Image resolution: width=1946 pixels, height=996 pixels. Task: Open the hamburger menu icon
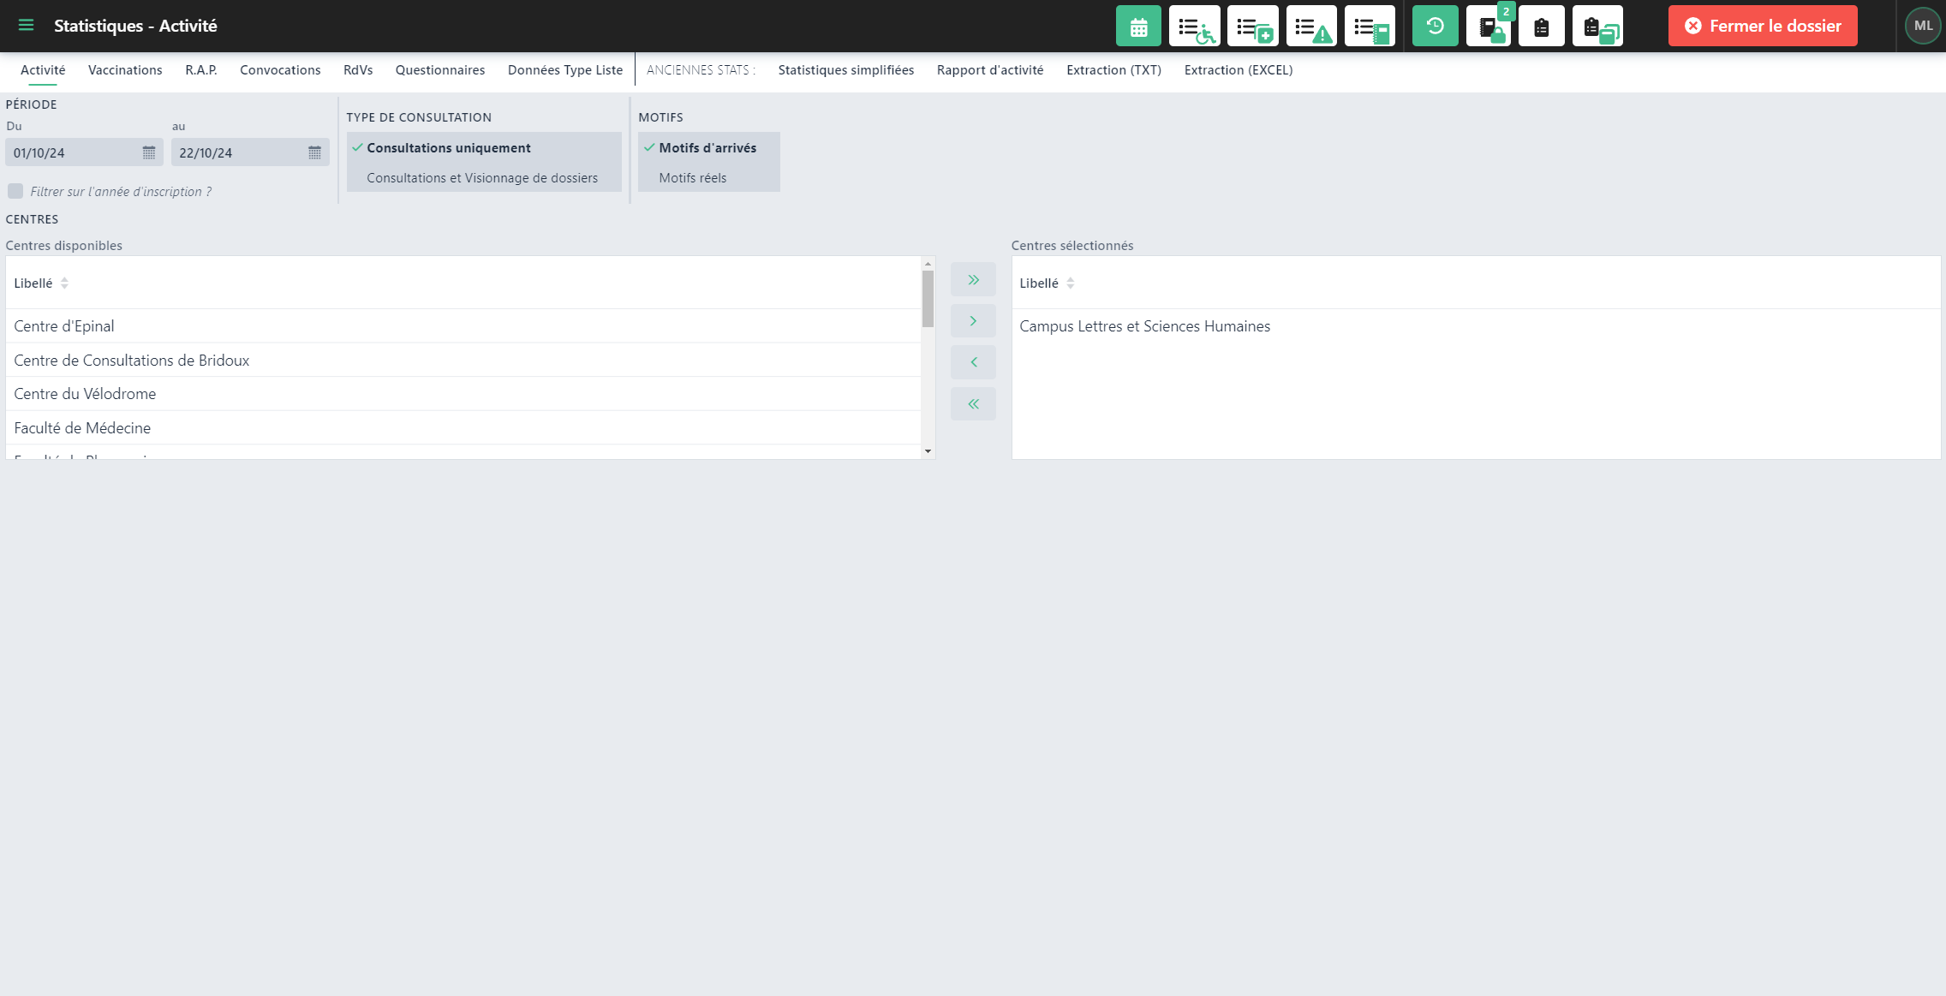[x=26, y=26]
